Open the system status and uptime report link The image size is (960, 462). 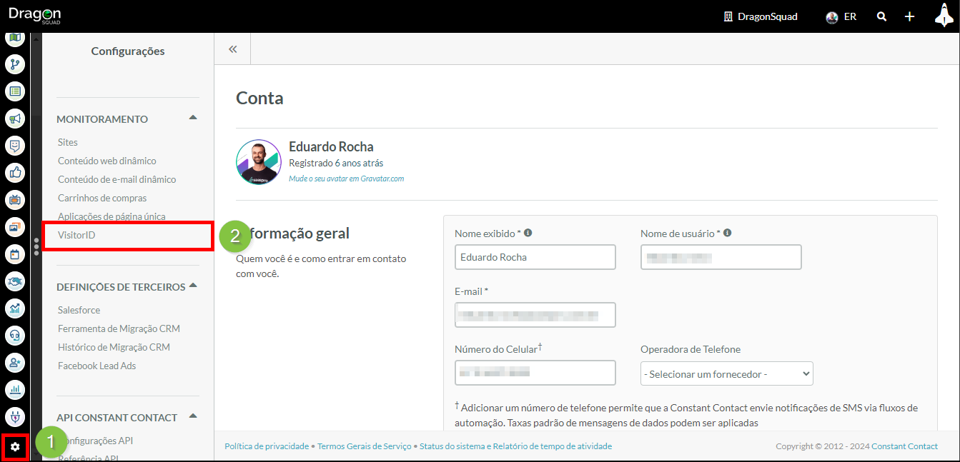point(516,446)
